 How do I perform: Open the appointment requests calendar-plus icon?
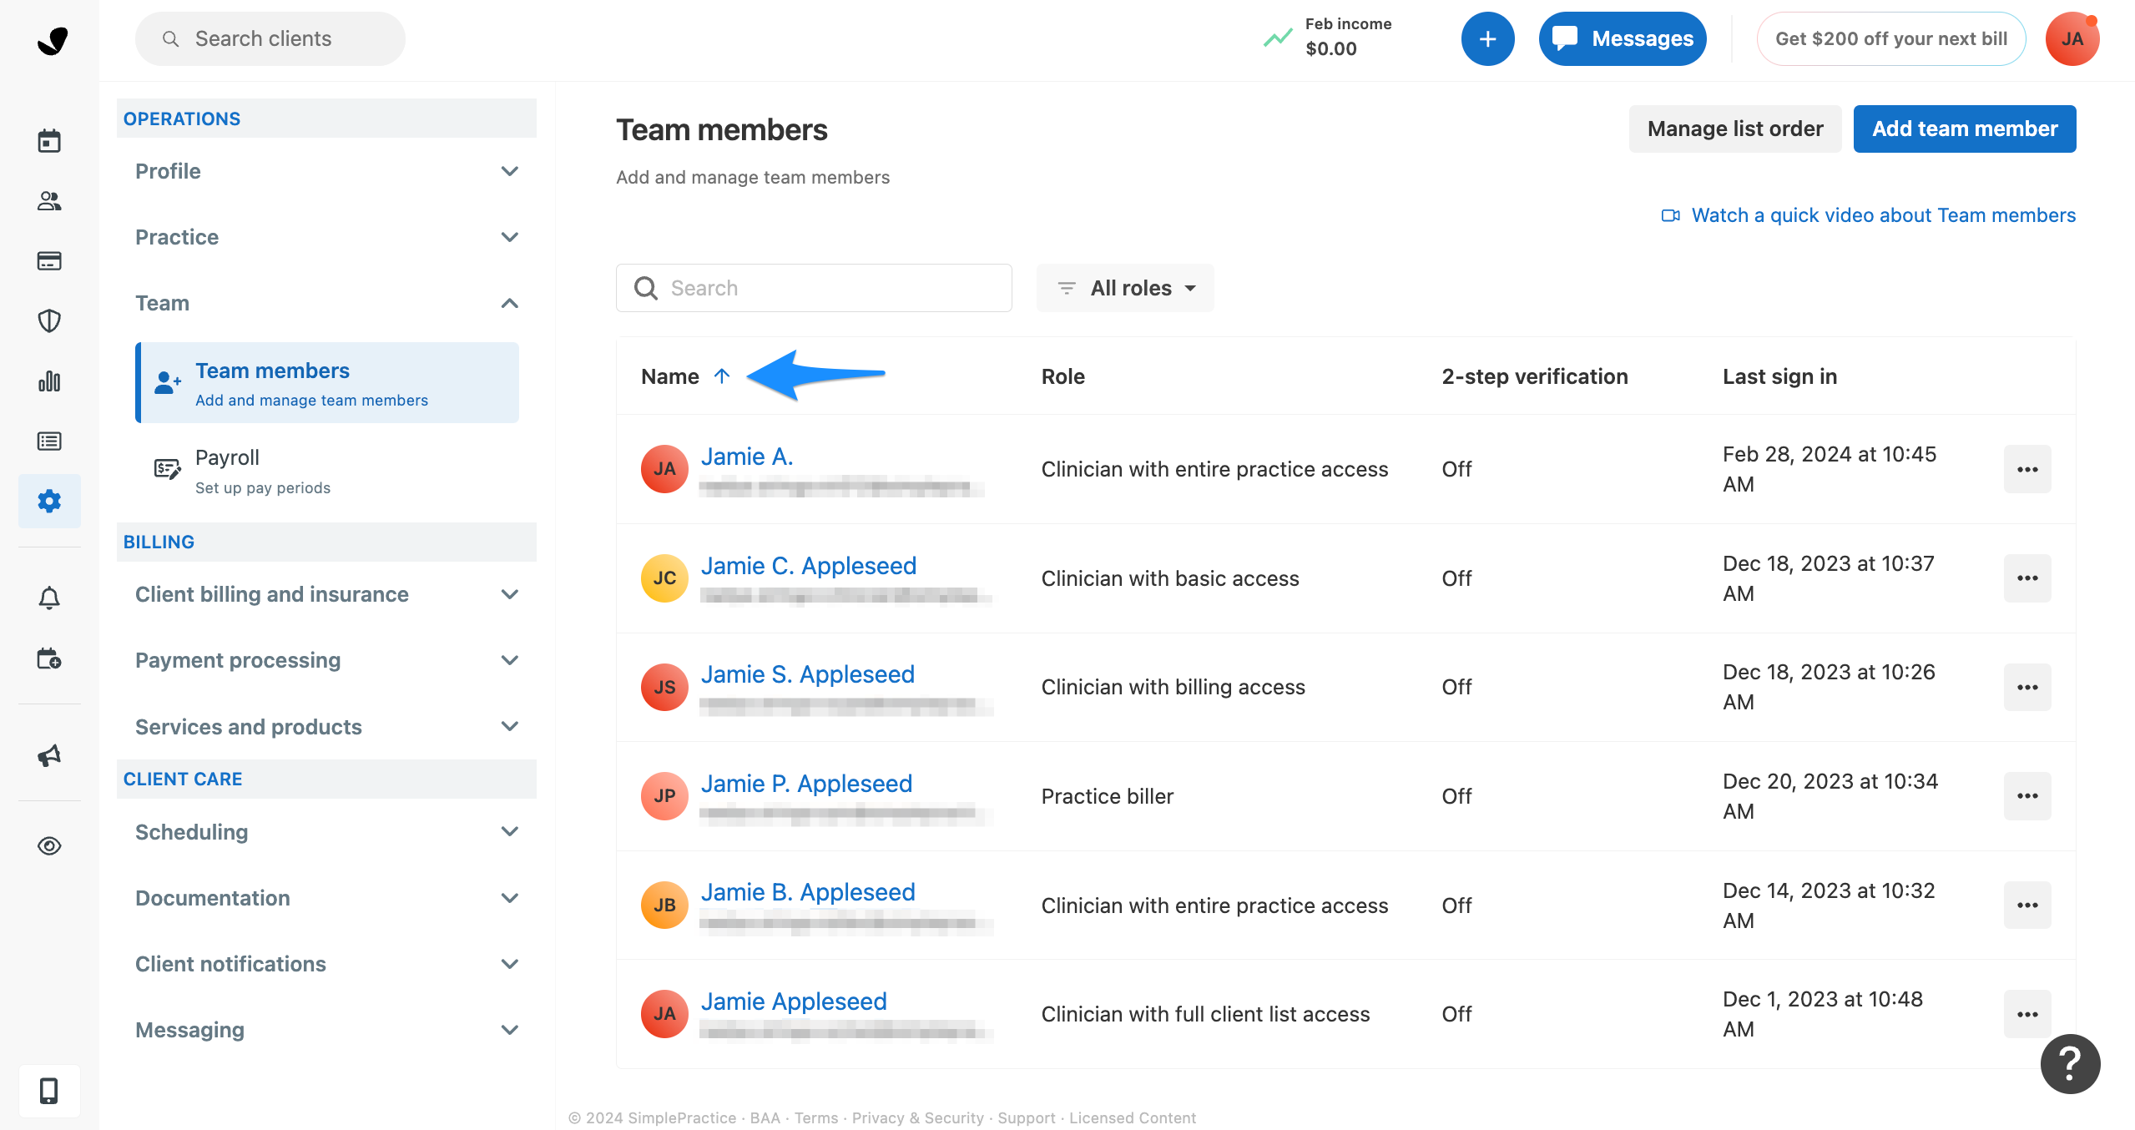click(49, 658)
